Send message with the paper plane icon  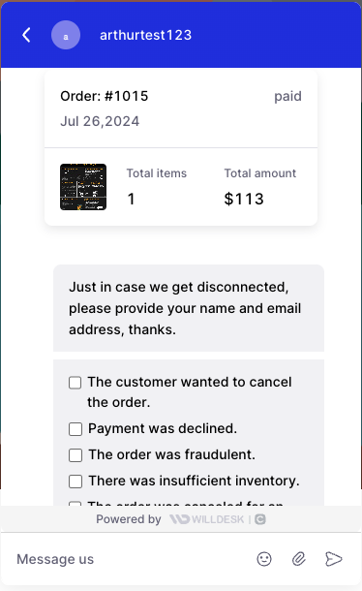pyautogui.click(x=333, y=559)
